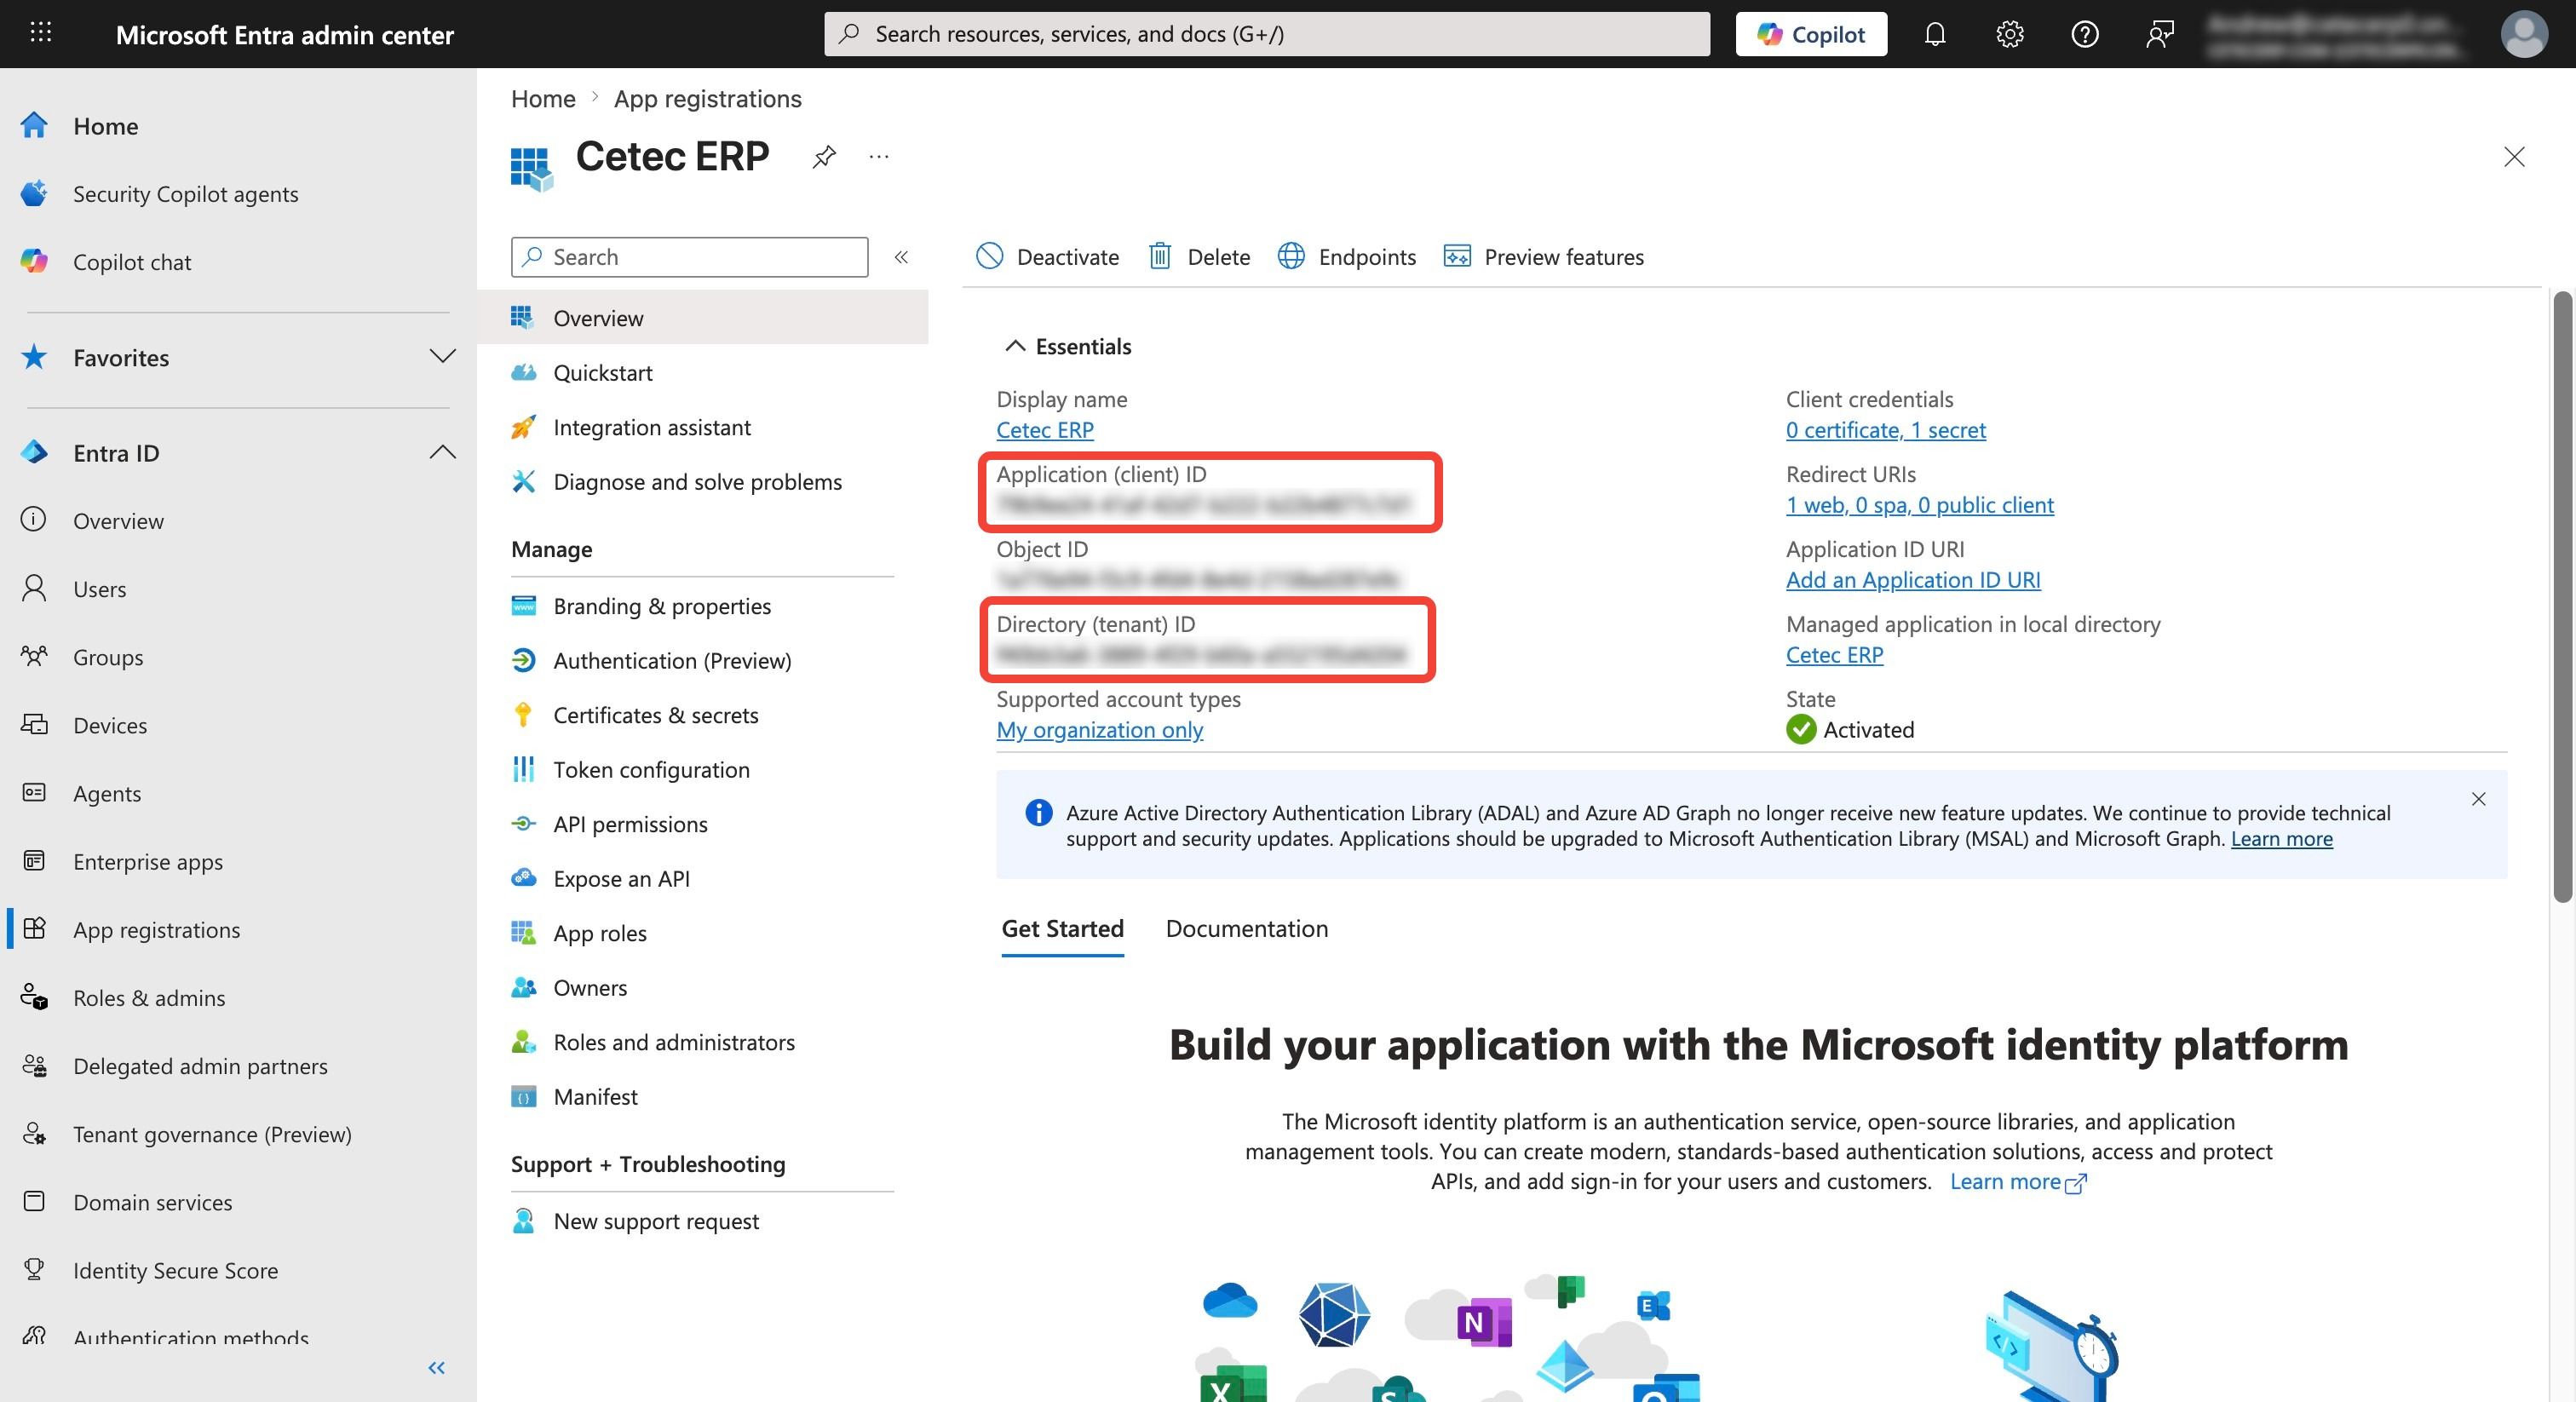
Task: Click the Deactivate toolbar button
Action: click(1047, 257)
